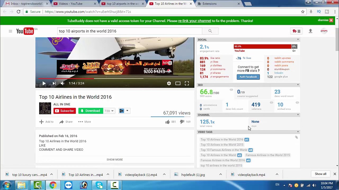
Task: Open video settings gear icon
Action: 169,83
